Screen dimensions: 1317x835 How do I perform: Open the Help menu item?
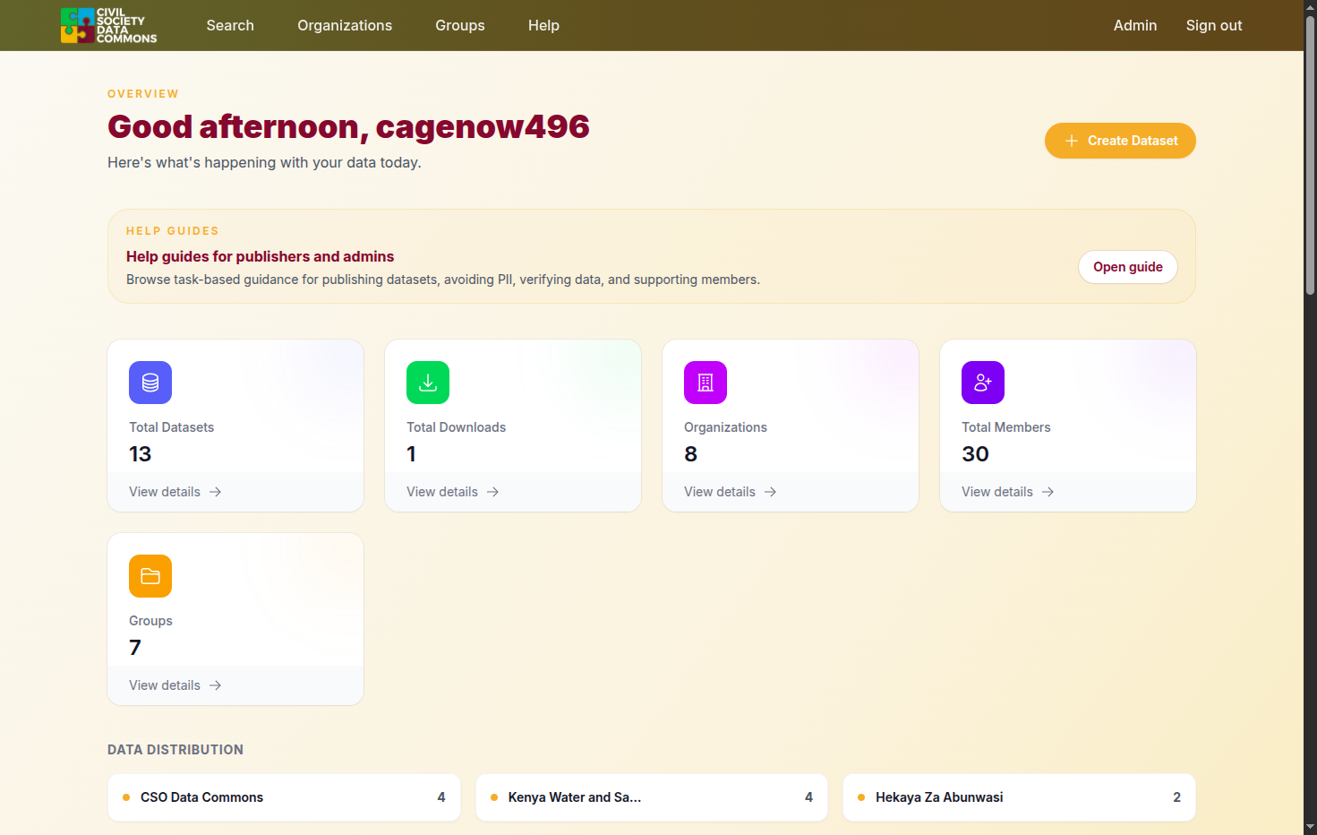[x=543, y=25]
